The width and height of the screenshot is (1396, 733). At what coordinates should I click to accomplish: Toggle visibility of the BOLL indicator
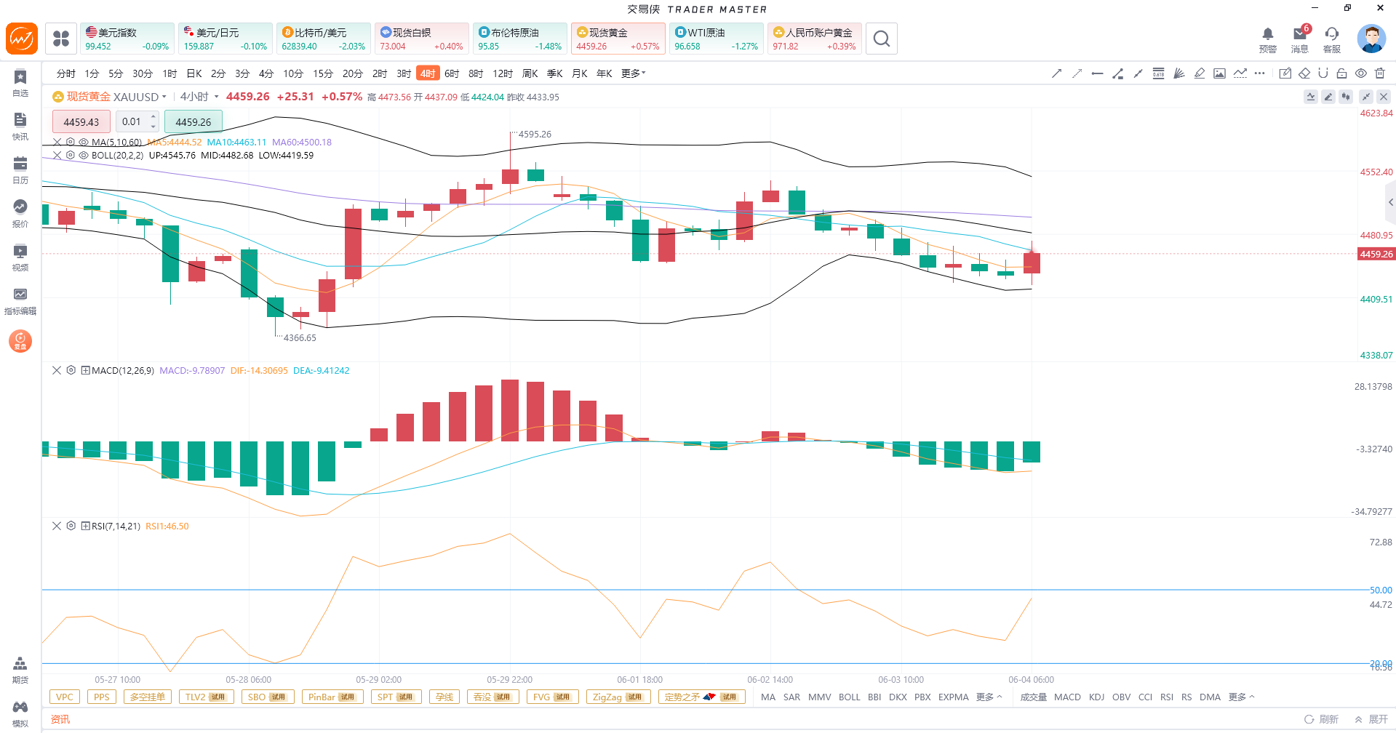[x=84, y=156]
